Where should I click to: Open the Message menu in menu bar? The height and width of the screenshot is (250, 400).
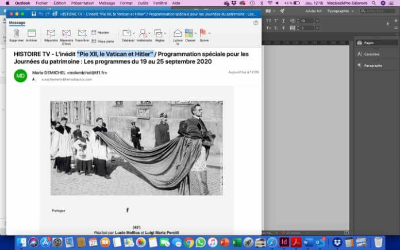[107, 3]
